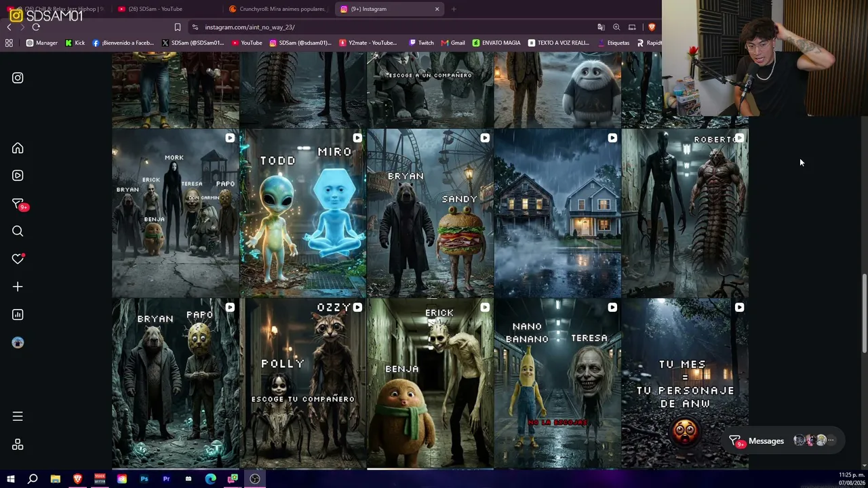
Task: Open the YouTube bookmark
Action: [247, 43]
